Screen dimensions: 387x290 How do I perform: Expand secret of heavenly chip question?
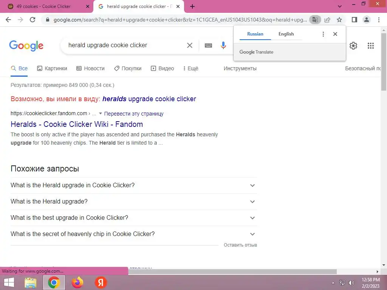tap(134, 234)
